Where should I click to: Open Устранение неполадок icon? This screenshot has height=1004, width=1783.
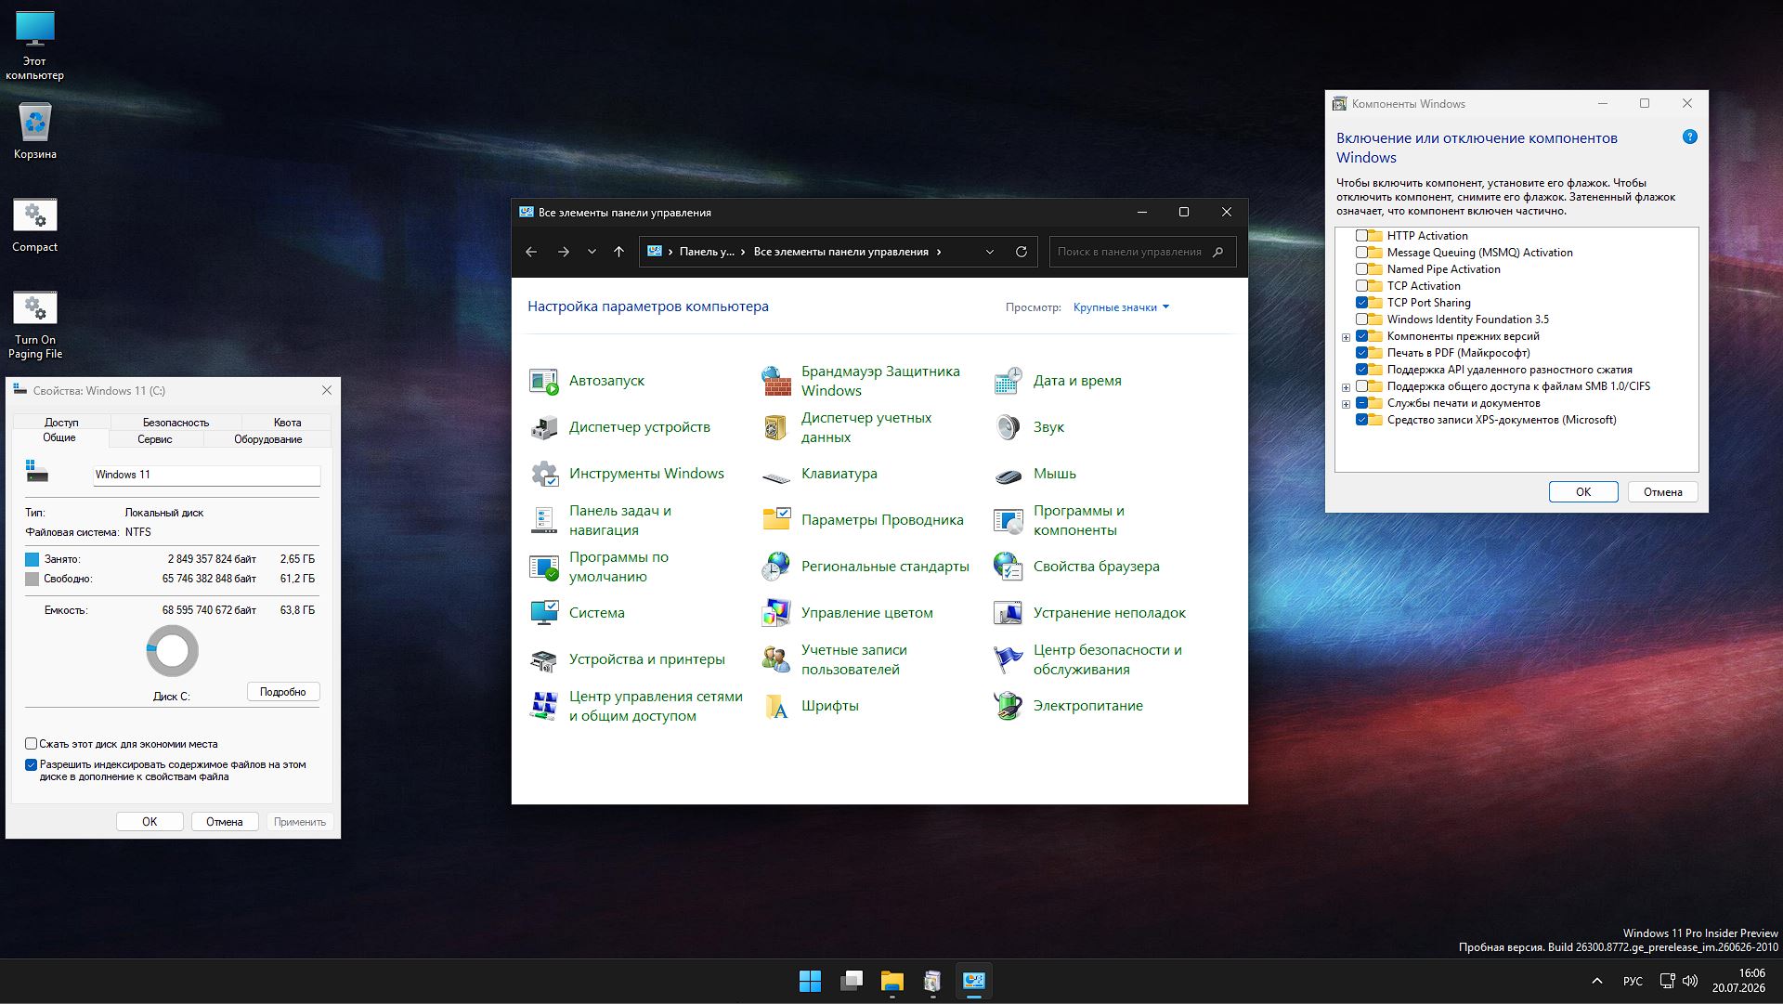tap(1008, 613)
